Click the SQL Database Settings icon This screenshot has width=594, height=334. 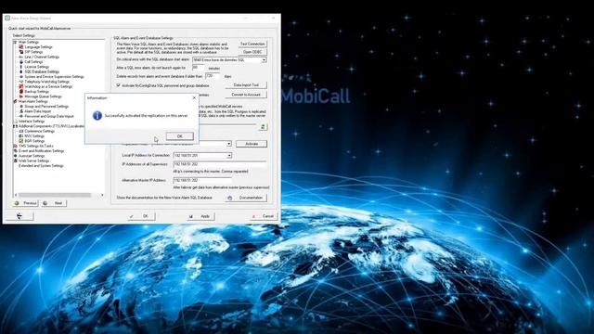coord(21,71)
